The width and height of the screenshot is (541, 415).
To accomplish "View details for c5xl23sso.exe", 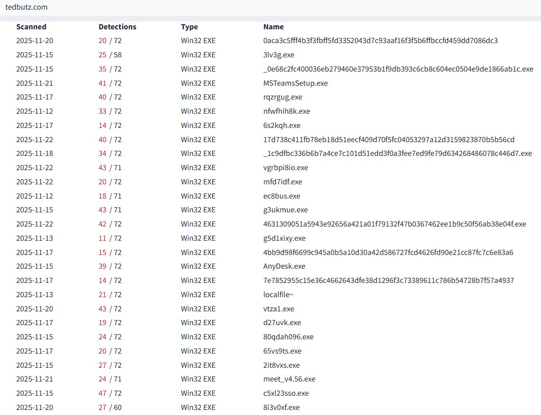I will point(286,393).
